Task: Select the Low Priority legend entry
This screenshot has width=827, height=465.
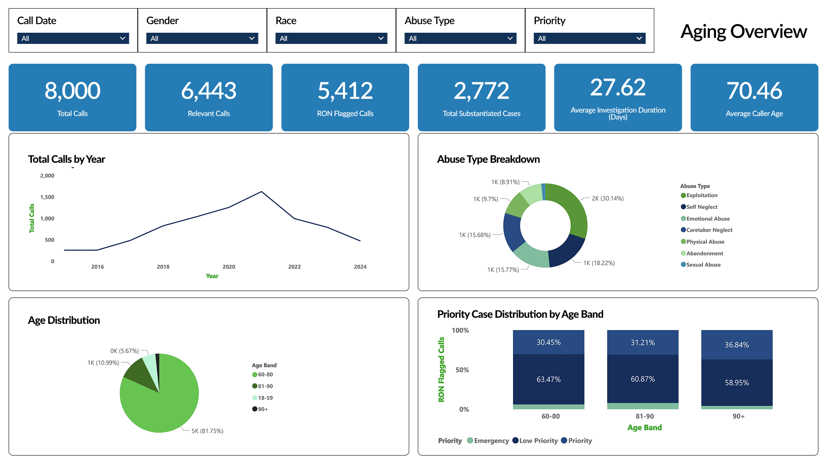Action: pyautogui.click(x=538, y=441)
